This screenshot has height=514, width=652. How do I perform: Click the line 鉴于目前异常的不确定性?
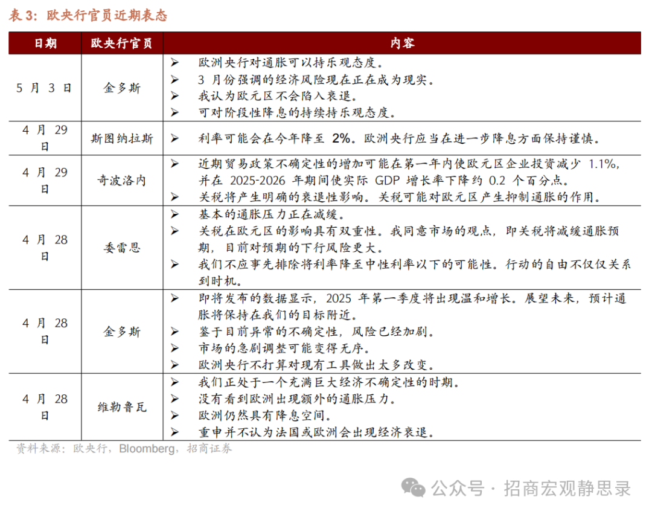[x=316, y=332]
